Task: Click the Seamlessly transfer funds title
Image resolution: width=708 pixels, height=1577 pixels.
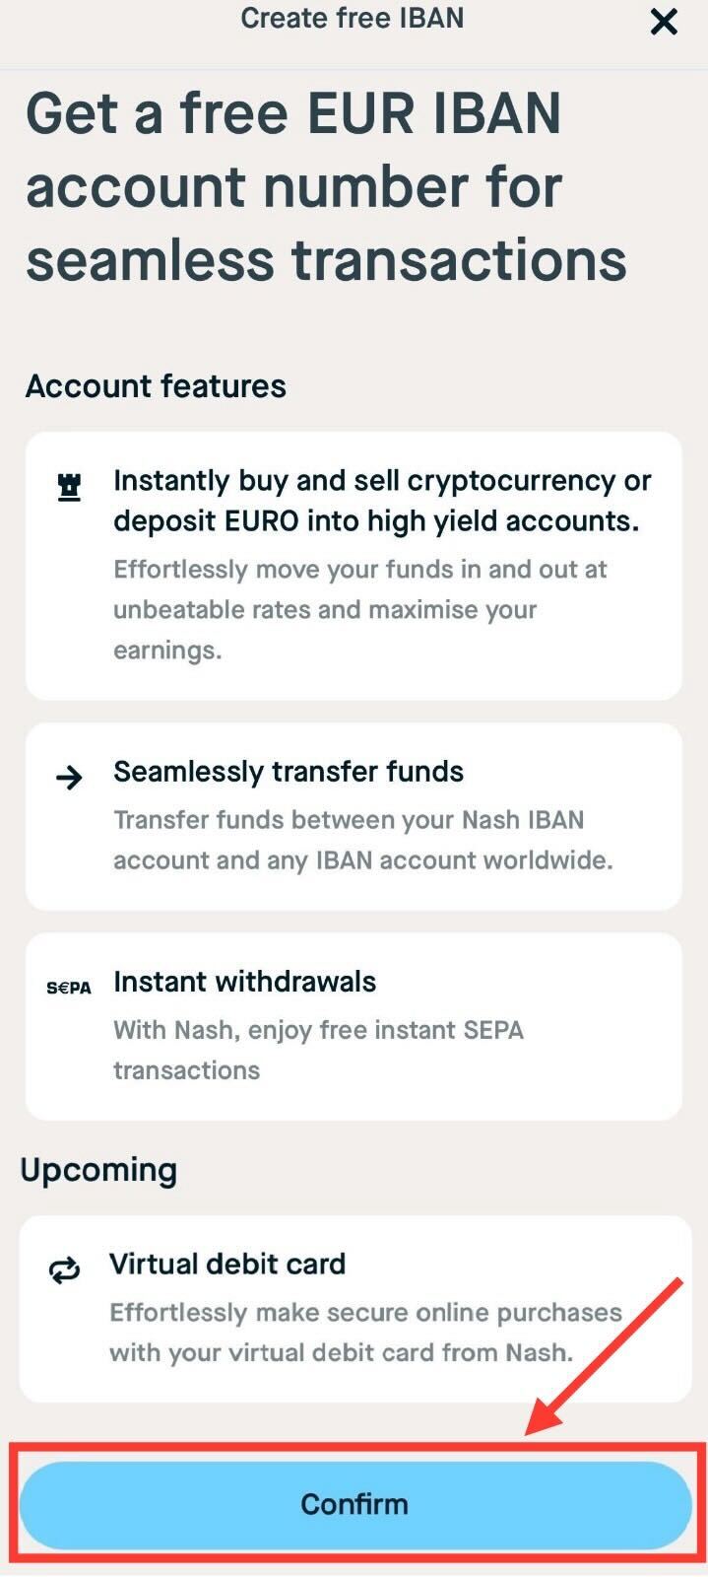Action: point(289,772)
